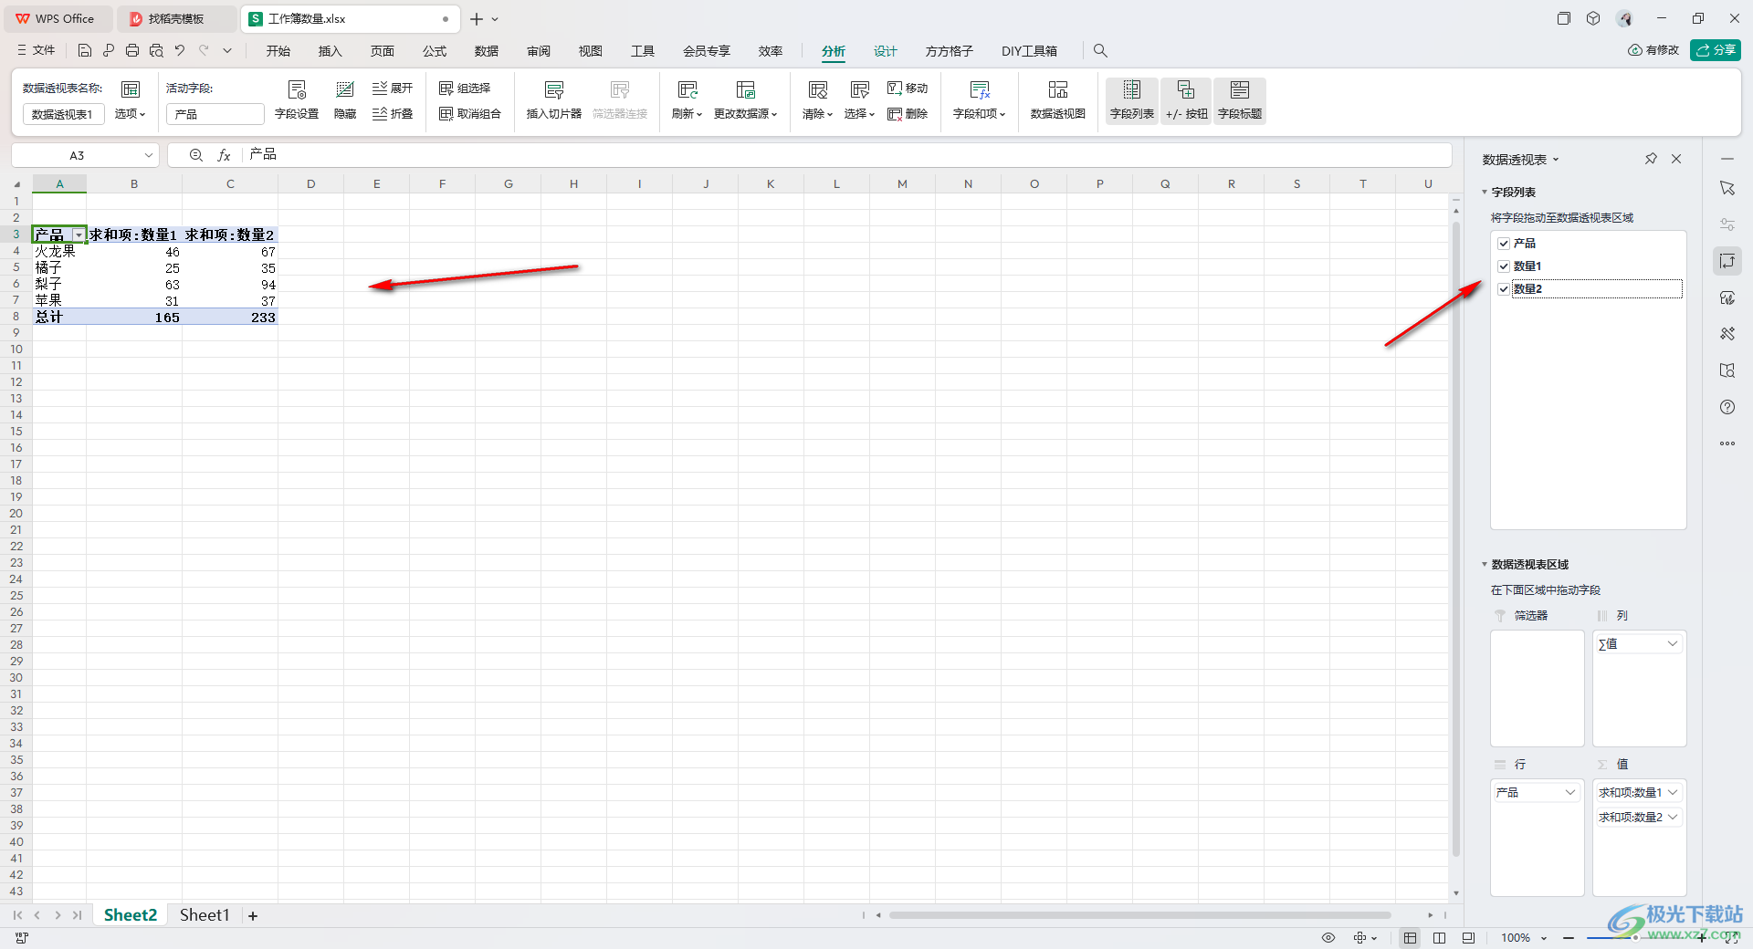Collapse the 字段列表 section
The width and height of the screenshot is (1753, 949).
click(1485, 193)
